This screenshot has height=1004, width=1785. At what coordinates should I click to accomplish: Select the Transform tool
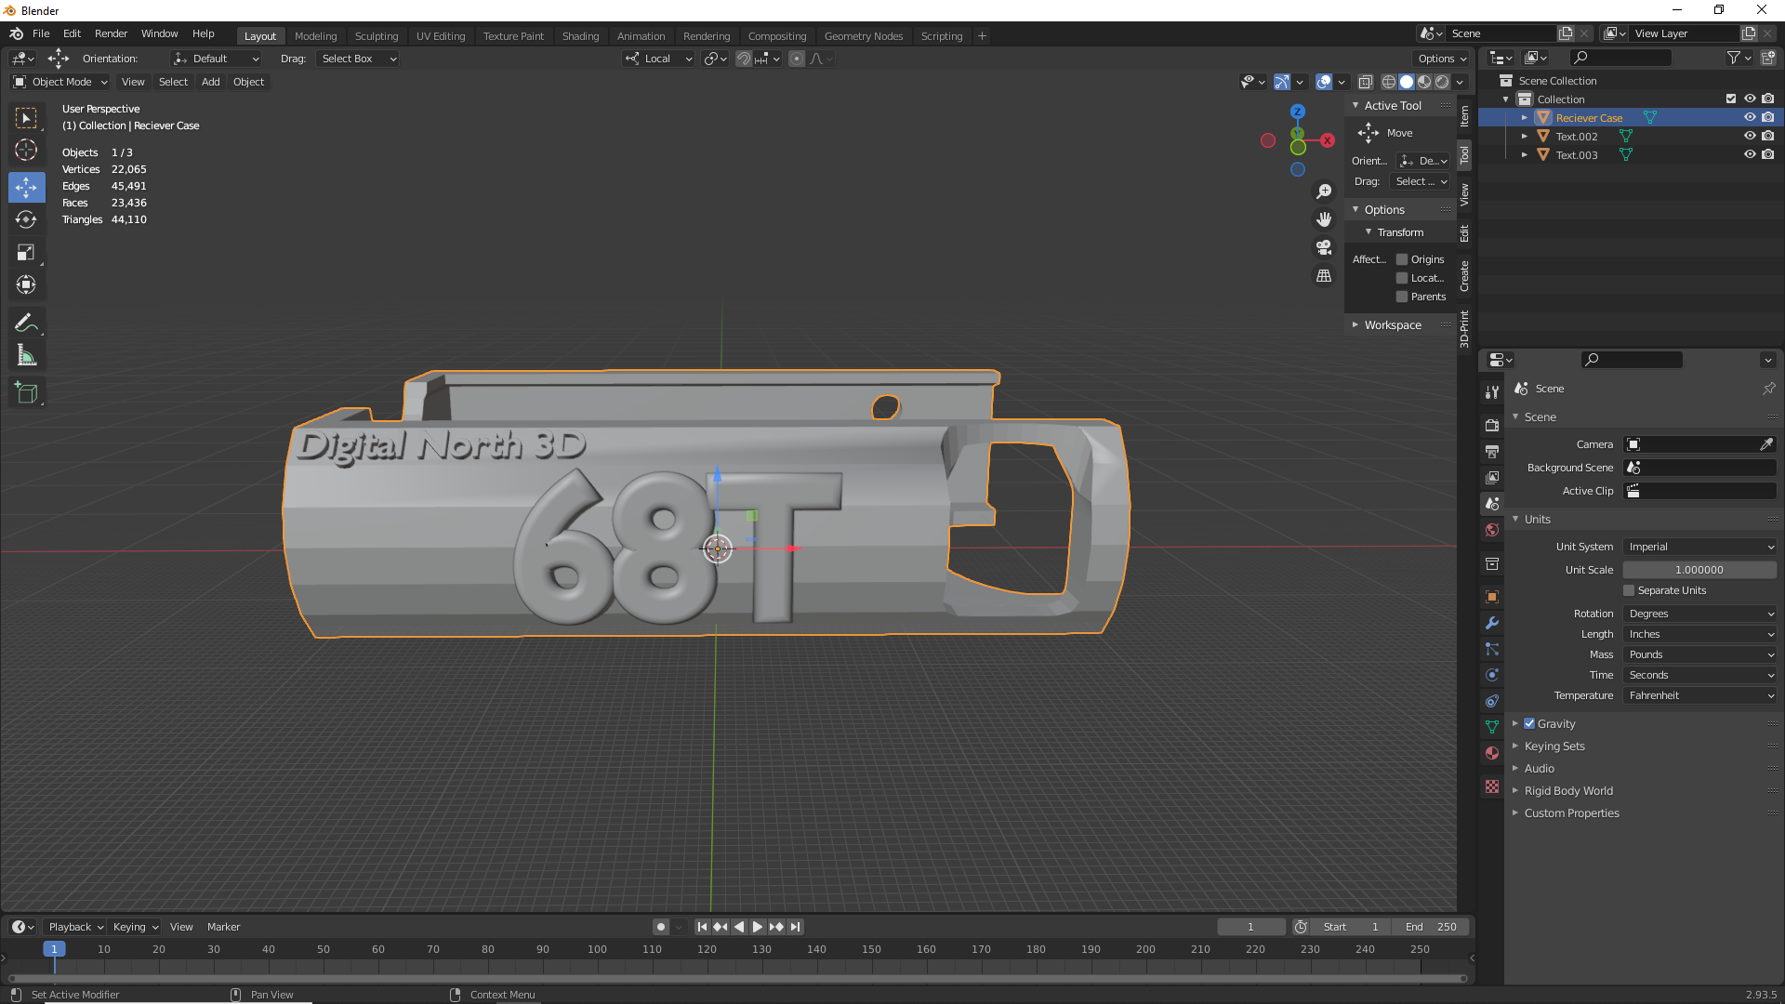[26, 284]
